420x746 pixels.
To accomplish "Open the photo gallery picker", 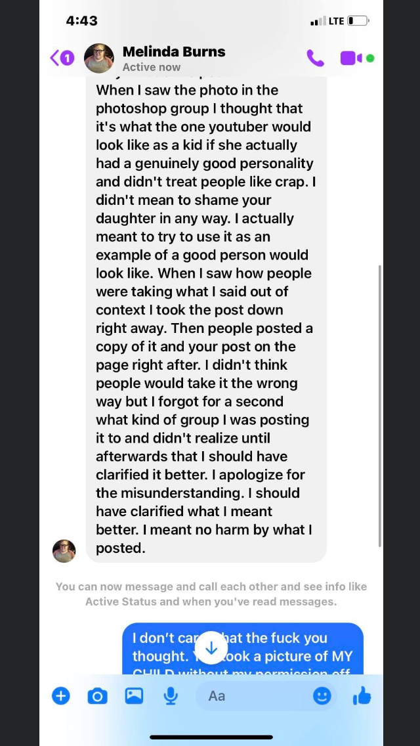I will tap(134, 696).
